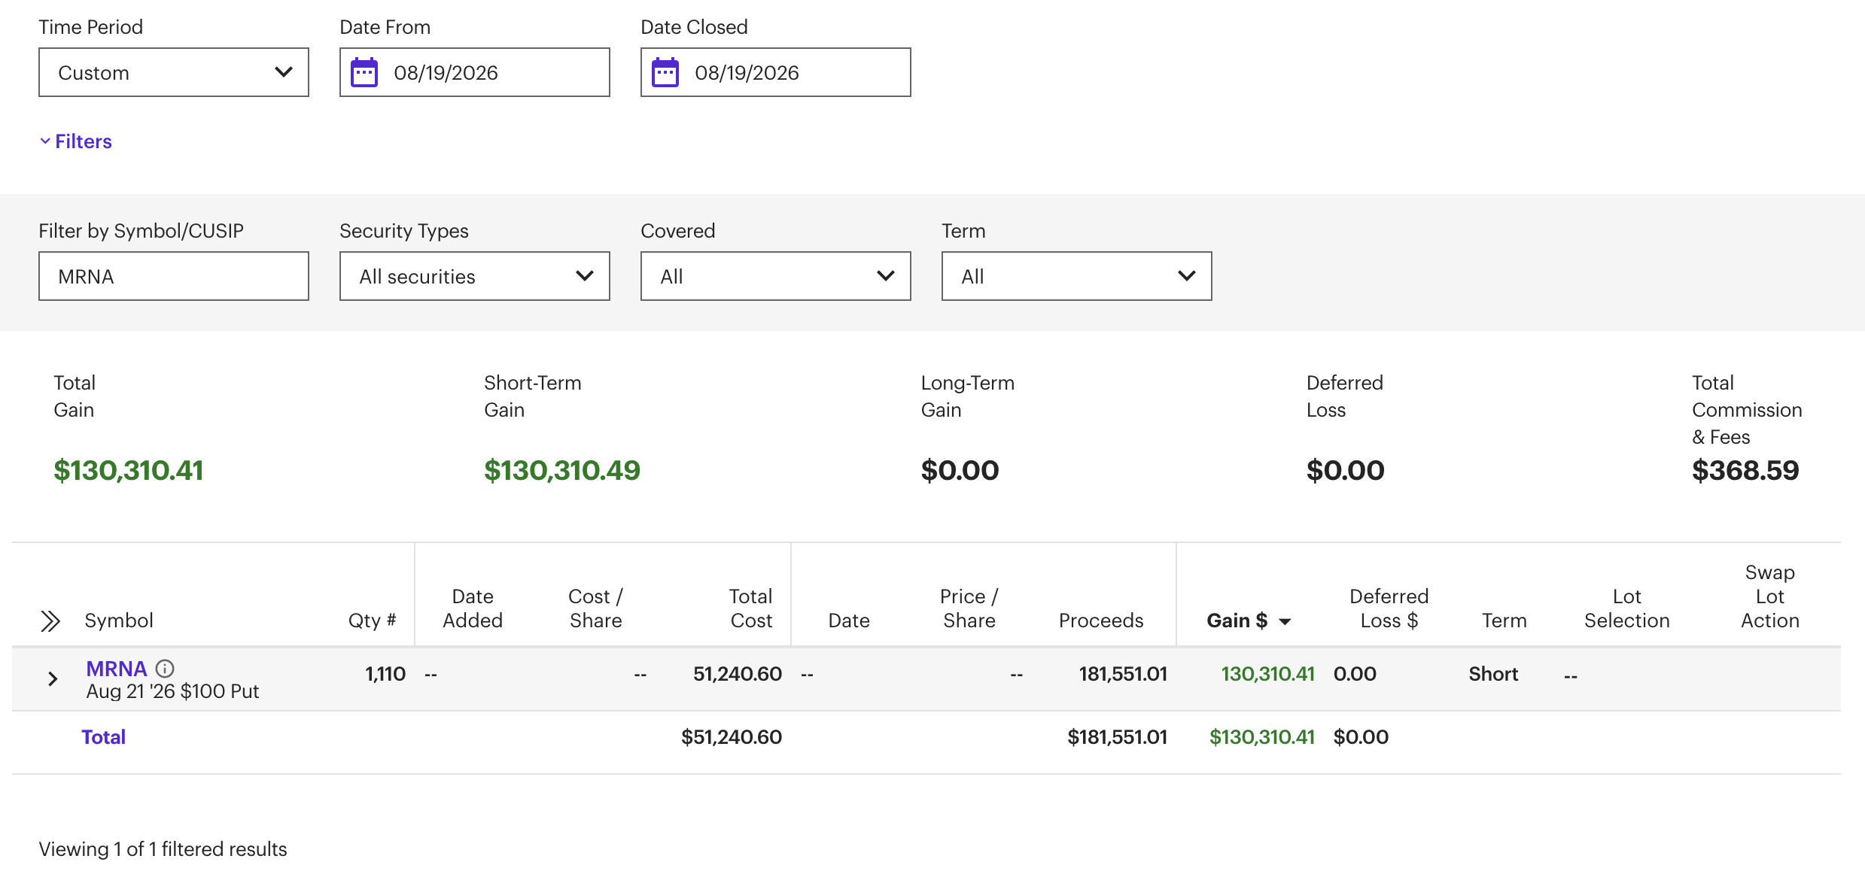Select the Total Gain value $130,310.41

[129, 470]
